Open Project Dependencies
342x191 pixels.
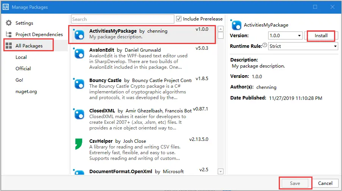point(39,34)
